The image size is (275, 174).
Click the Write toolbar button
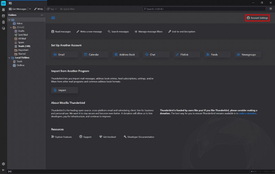(x=38, y=9)
